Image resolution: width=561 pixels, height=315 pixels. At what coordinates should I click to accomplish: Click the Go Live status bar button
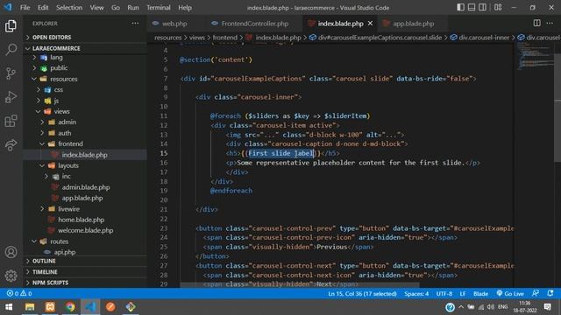point(510,294)
